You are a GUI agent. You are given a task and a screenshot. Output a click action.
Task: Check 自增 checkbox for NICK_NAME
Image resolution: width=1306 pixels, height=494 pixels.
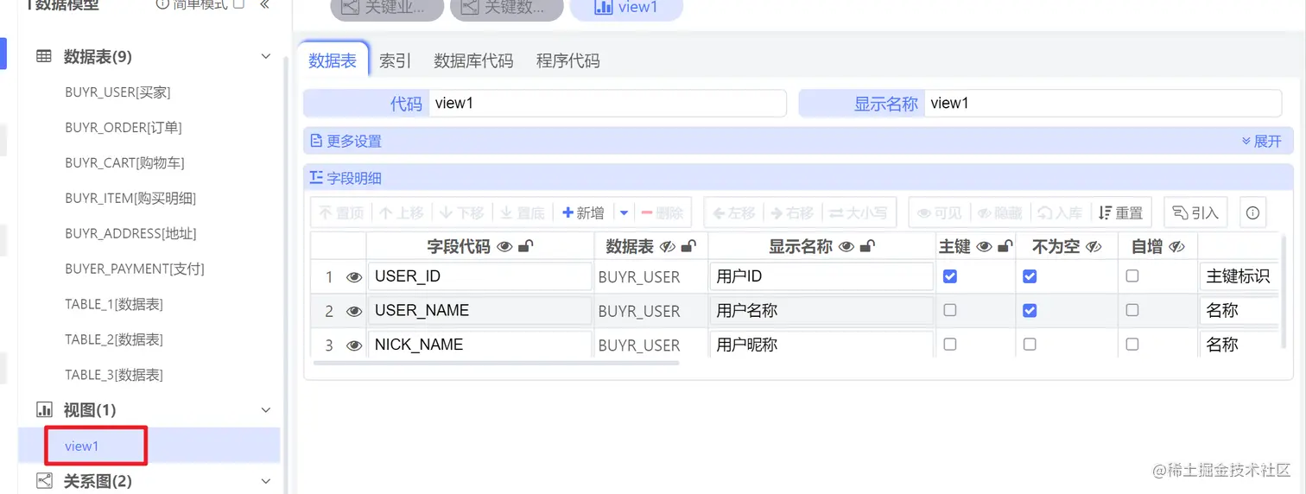tap(1132, 344)
